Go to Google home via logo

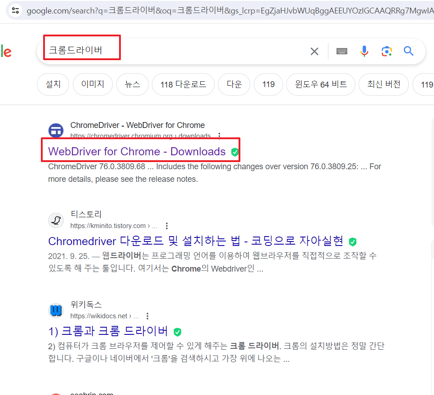(6, 51)
